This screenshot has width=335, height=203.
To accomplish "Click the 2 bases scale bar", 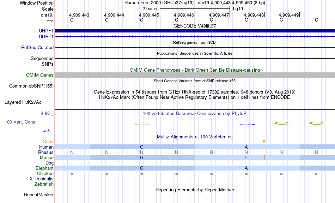I will click(195, 9).
